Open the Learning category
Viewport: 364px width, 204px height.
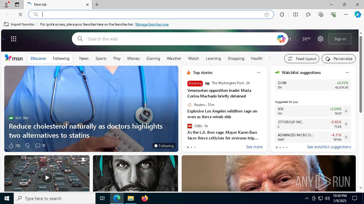point(213,58)
